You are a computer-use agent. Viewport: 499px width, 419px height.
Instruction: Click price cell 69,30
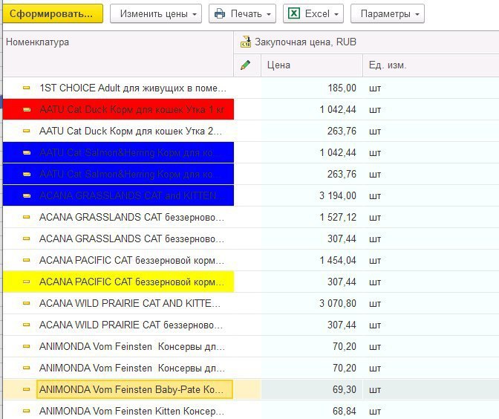pyautogui.click(x=312, y=389)
